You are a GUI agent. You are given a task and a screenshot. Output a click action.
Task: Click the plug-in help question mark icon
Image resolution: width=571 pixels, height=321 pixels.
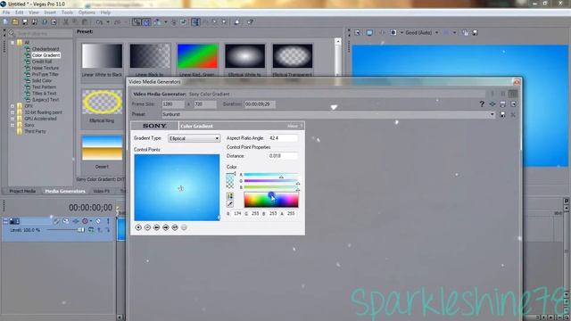[x=482, y=104]
